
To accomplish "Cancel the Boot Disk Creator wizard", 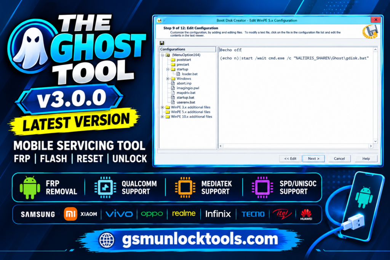I will (339, 159).
